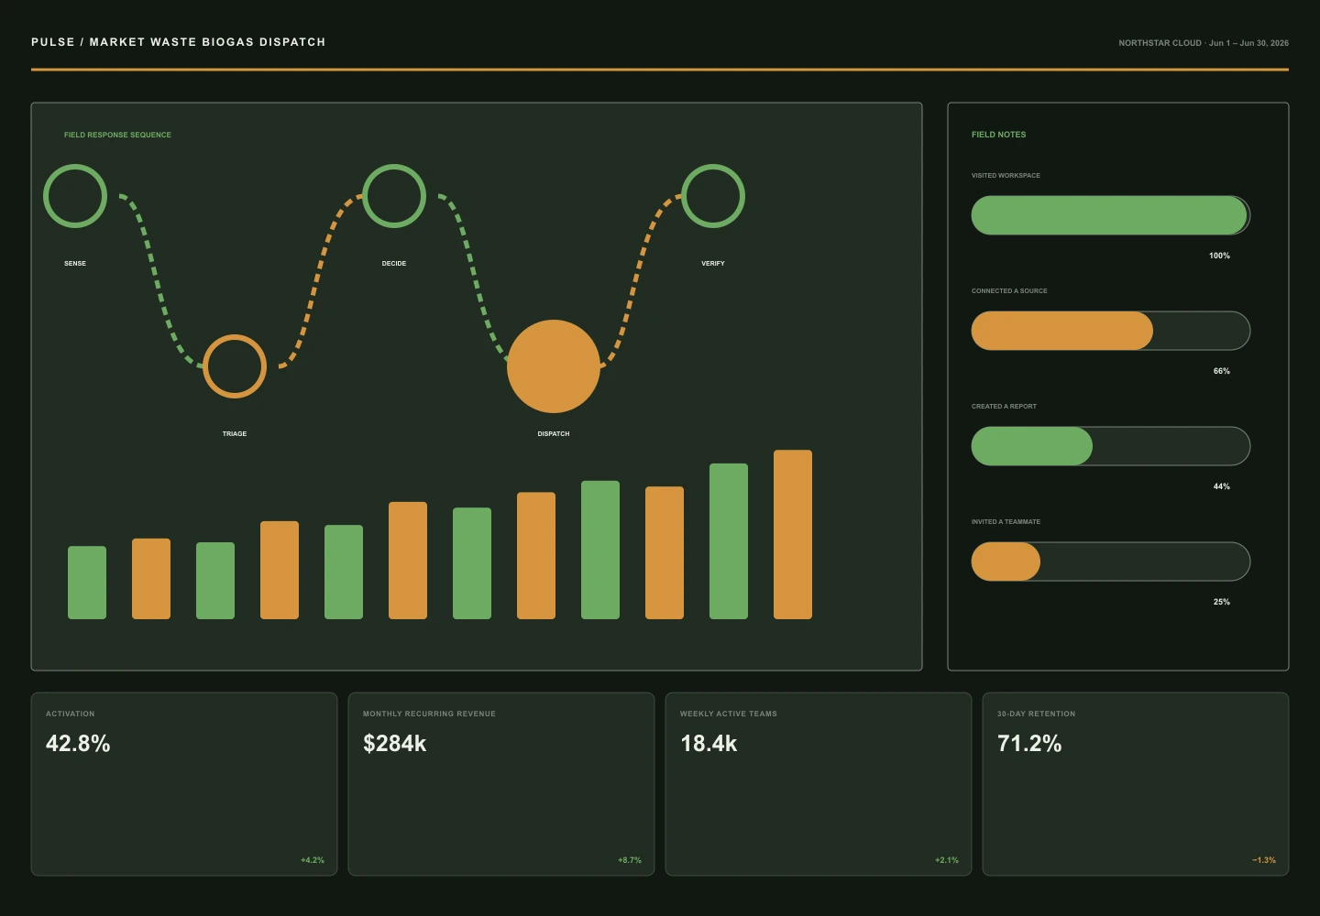Click the $284k revenue value

click(x=395, y=743)
